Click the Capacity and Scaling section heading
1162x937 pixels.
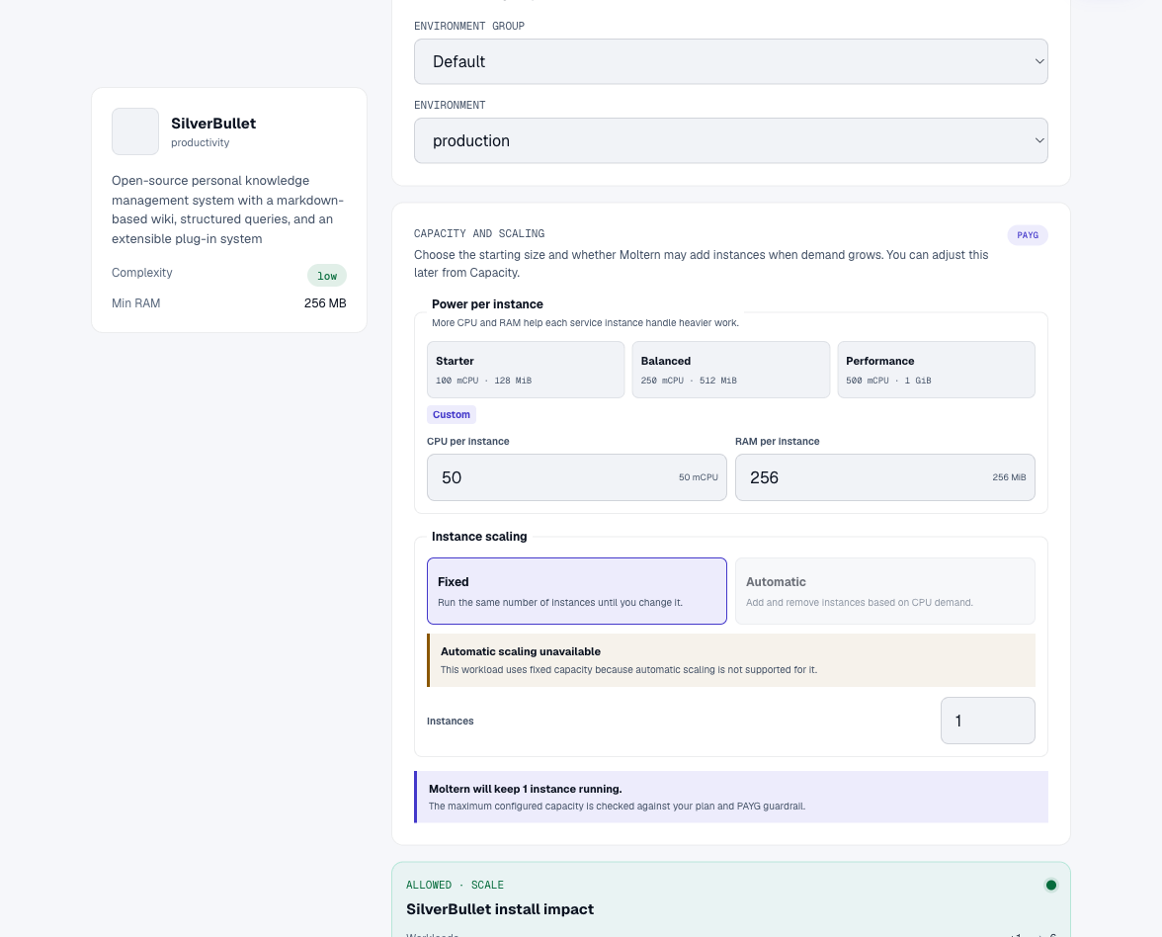point(478,233)
